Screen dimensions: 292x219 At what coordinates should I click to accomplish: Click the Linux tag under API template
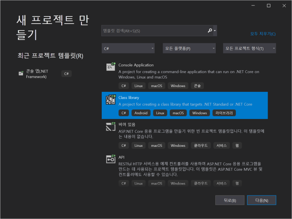pyautogui.click(x=138, y=183)
